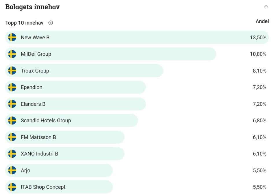Click the flag icon beside MilDef Group
Image resolution: width=271 pixels, height=196 pixels.
[x=12, y=54]
